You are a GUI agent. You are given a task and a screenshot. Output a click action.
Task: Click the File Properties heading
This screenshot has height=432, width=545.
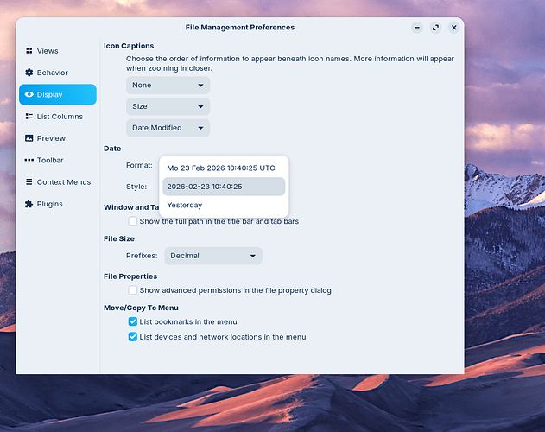point(130,276)
